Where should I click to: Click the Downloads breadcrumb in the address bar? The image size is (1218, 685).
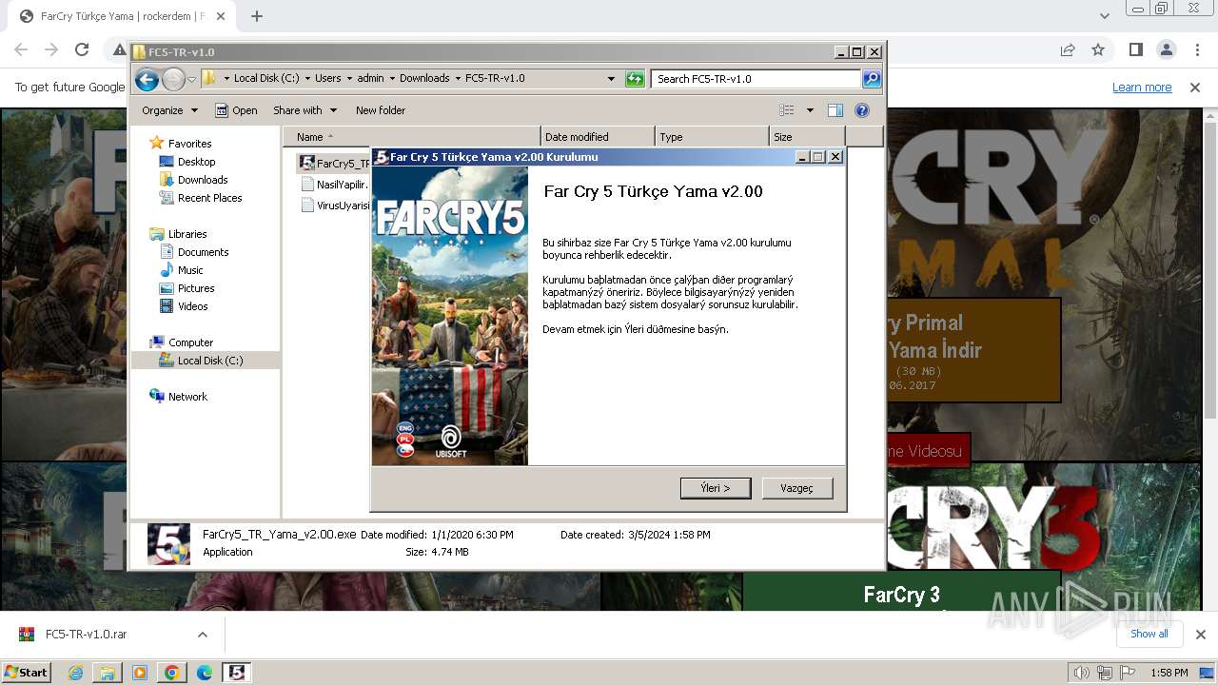pos(424,79)
